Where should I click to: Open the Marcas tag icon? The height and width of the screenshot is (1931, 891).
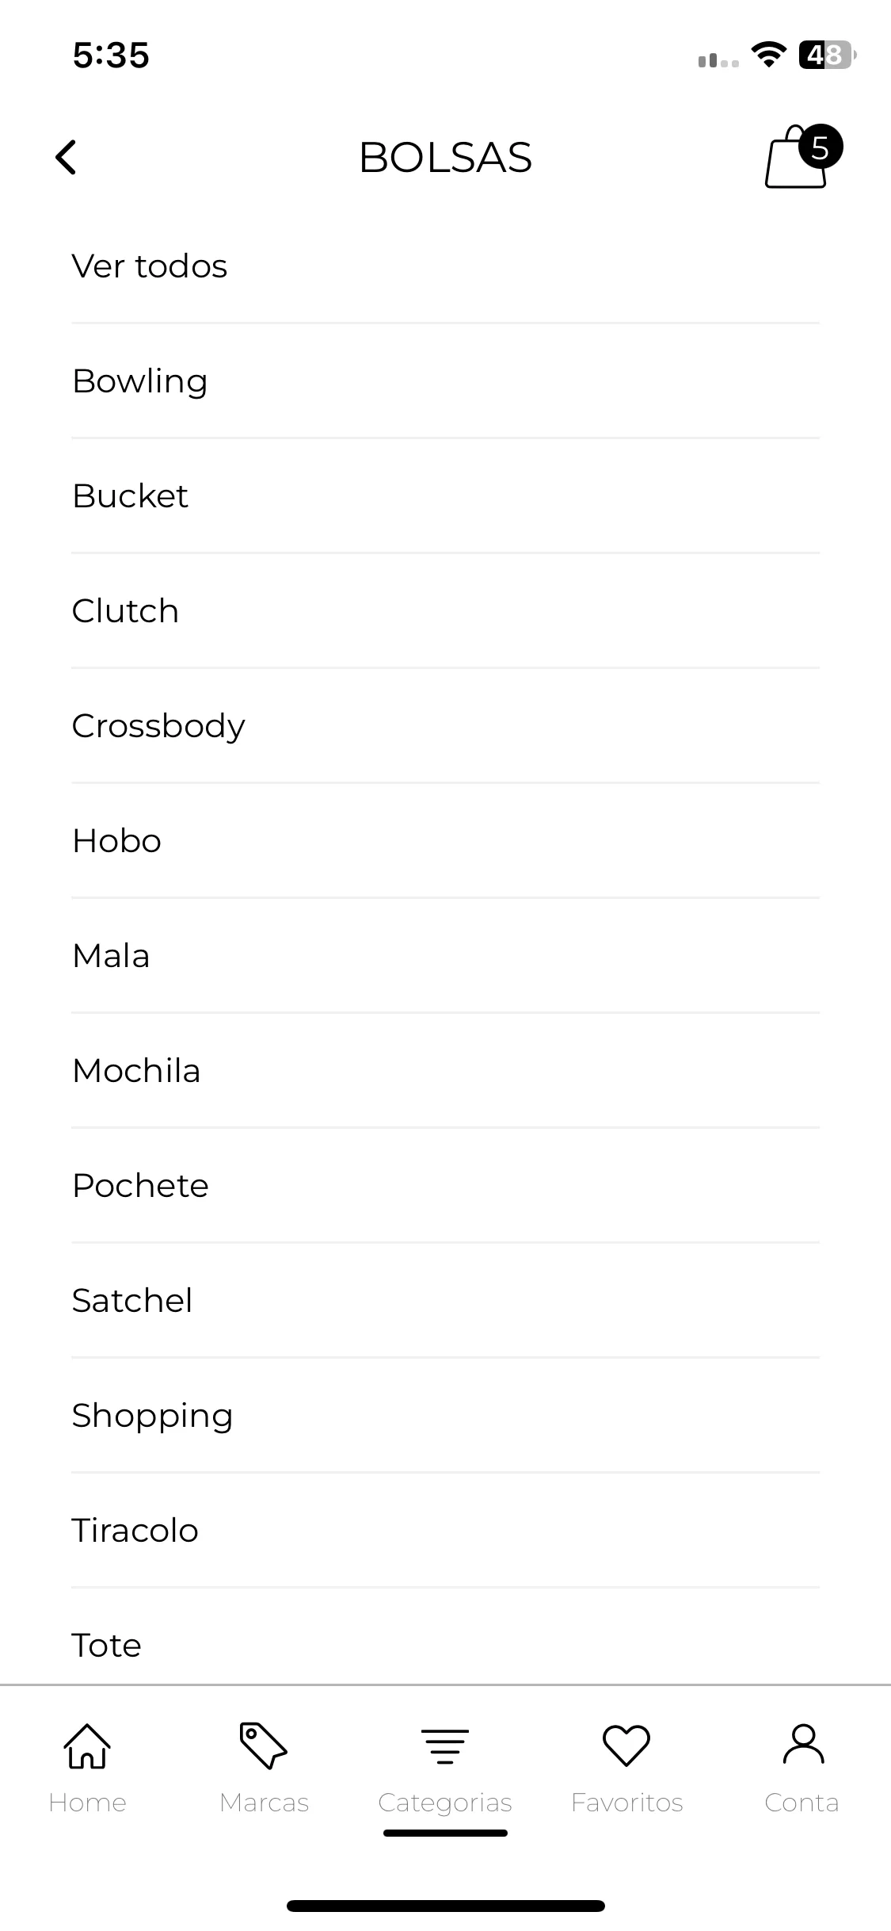click(264, 1746)
